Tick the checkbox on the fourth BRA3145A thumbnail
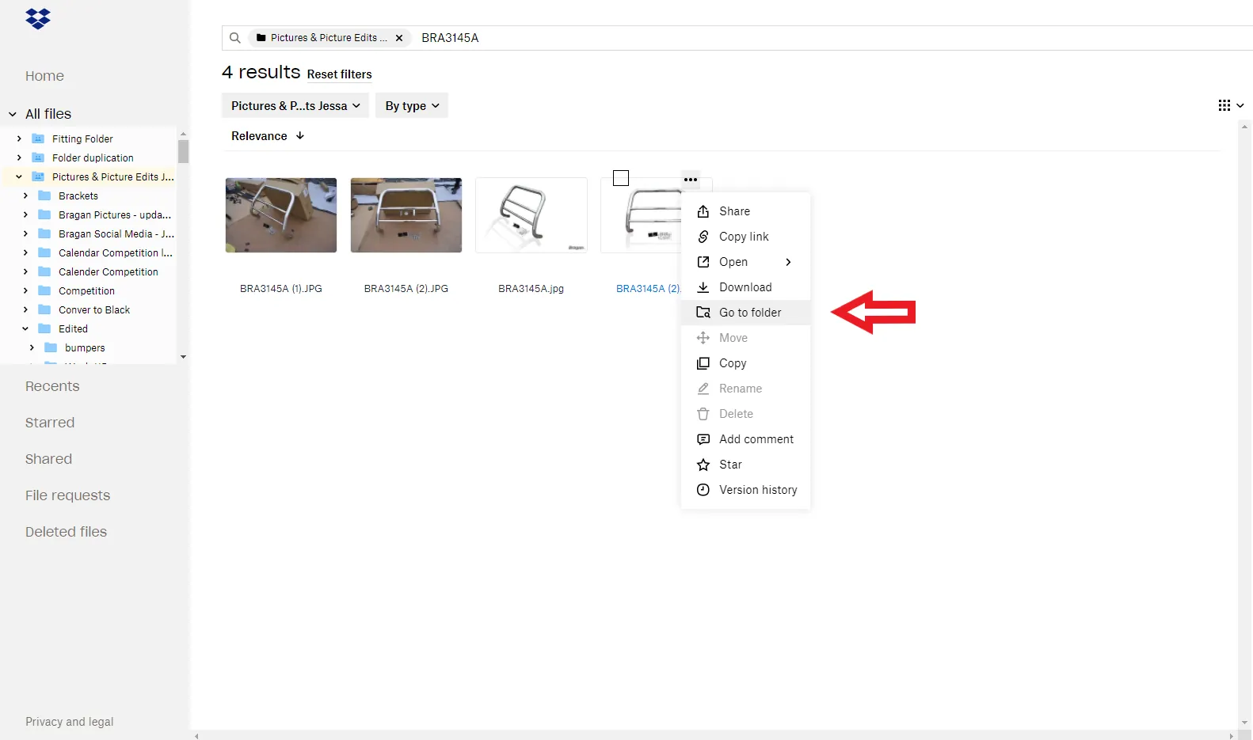 point(621,178)
